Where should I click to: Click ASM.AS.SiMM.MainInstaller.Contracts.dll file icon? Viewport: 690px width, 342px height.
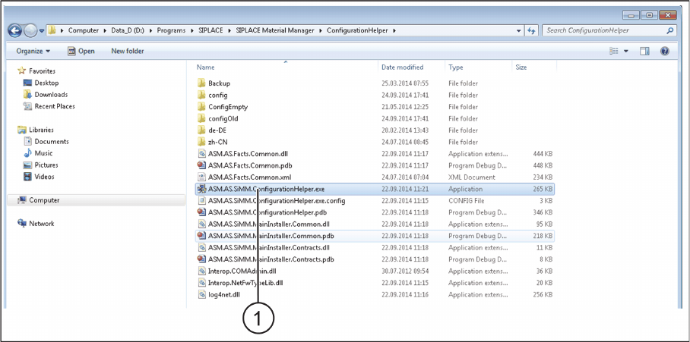point(201,248)
